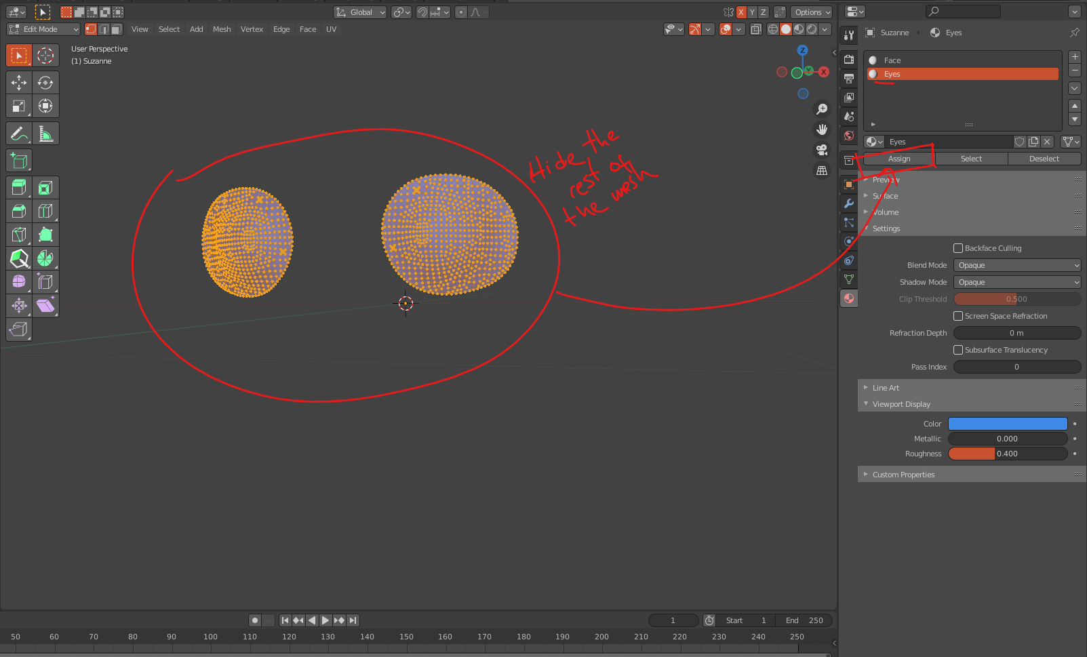Open the Select menu
This screenshot has height=657, width=1087.
169,29
